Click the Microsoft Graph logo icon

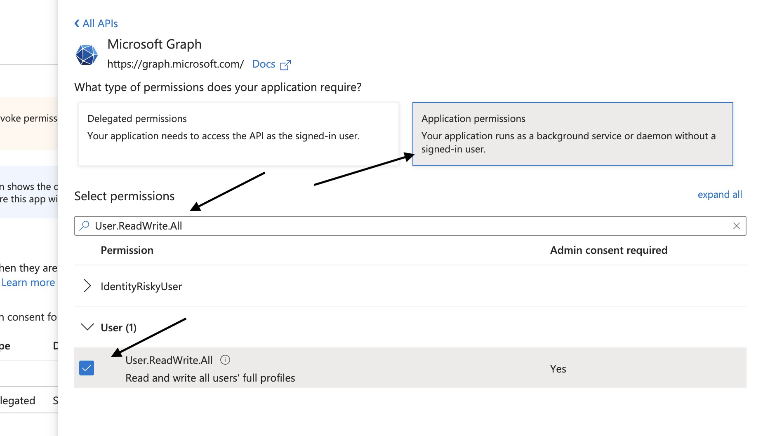coord(87,55)
